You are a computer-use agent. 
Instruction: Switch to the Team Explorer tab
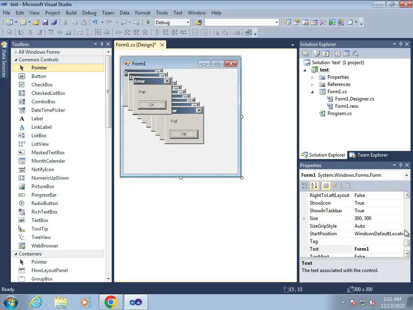(x=369, y=155)
